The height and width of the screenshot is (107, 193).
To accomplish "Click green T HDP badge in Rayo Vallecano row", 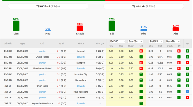I will pyautogui.click(x=179, y=92).
